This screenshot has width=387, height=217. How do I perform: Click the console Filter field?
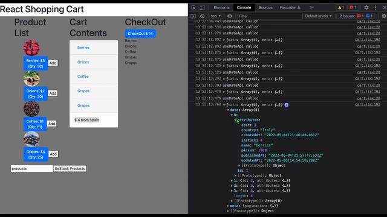270,16
